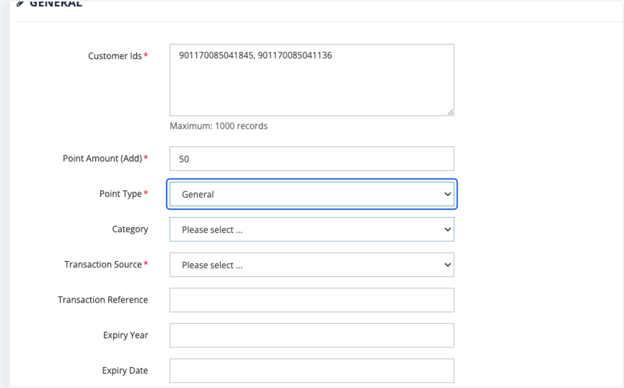Click the Point Type label
624x388 pixels.
(121, 193)
